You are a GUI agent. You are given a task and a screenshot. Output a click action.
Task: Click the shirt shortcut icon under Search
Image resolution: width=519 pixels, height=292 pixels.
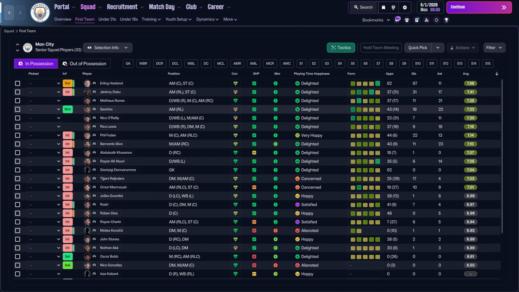[407, 20]
